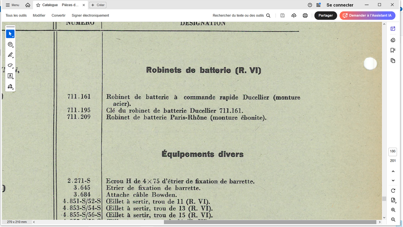
Task: Click part number 2.271-S
Action: pos(79,181)
